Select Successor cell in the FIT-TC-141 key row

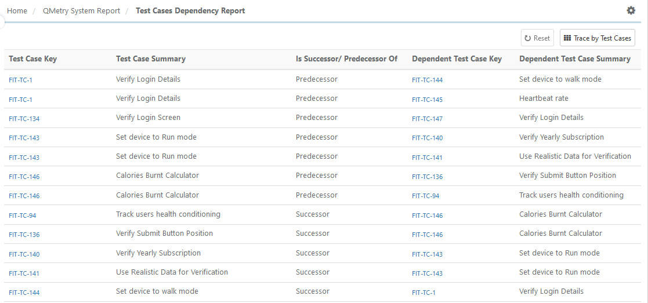[313, 272]
